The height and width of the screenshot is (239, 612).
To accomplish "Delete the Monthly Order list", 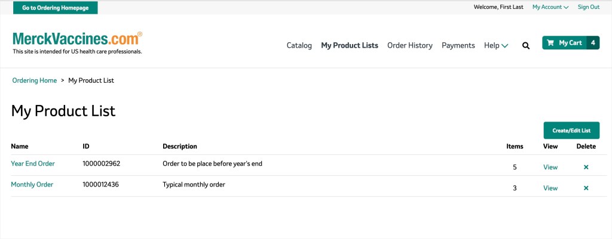I will tap(586, 188).
